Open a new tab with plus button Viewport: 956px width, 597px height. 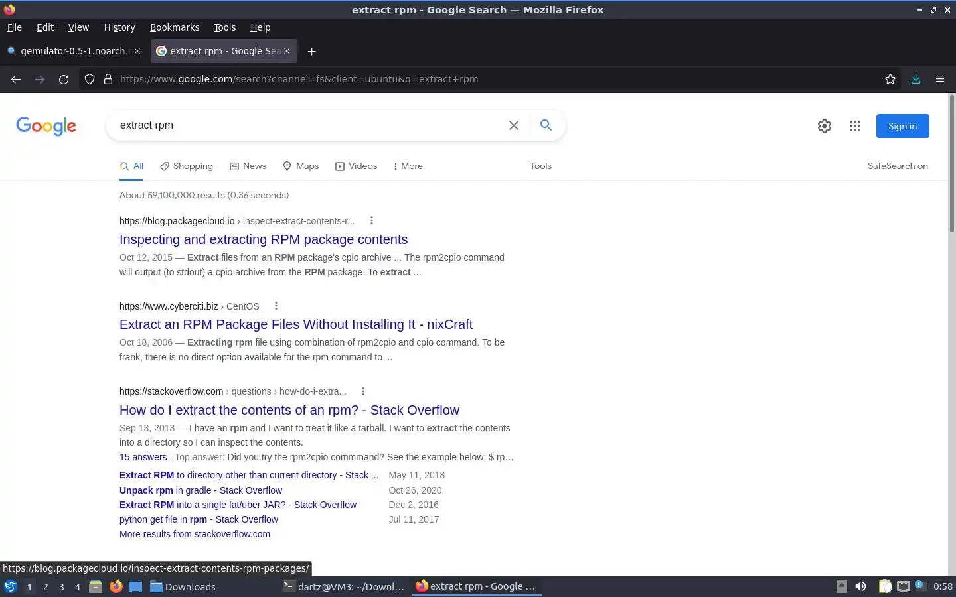(x=311, y=51)
